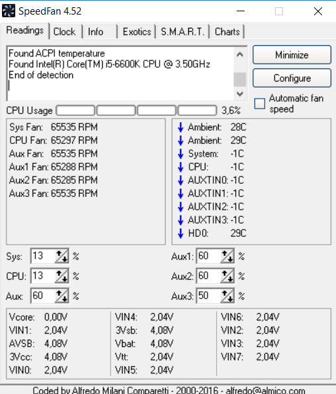Click the log scrollbar thumb

(x=240, y=80)
